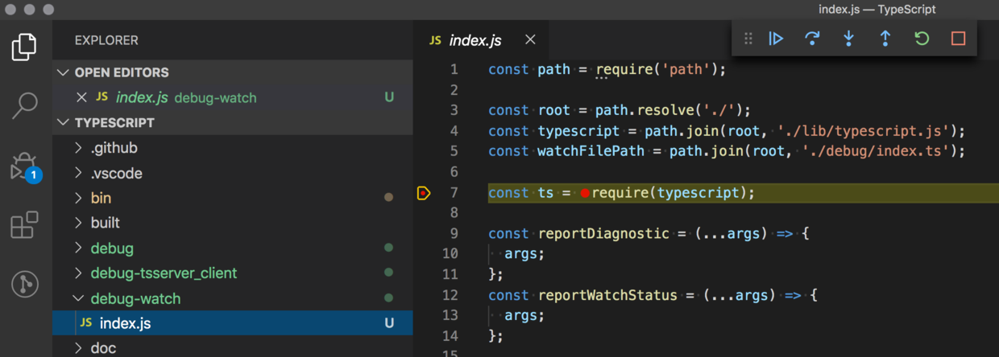Click Step Into debug button
The height and width of the screenshot is (357, 999).
coord(848,39)
